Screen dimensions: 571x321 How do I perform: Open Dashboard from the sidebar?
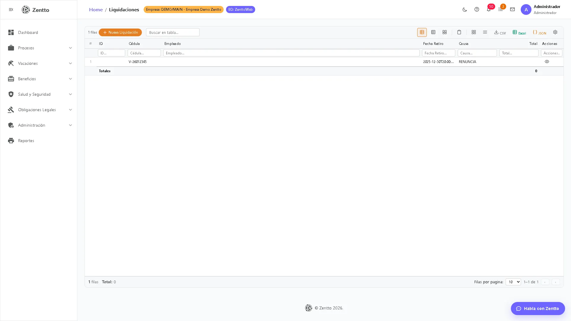pos(39,32)
